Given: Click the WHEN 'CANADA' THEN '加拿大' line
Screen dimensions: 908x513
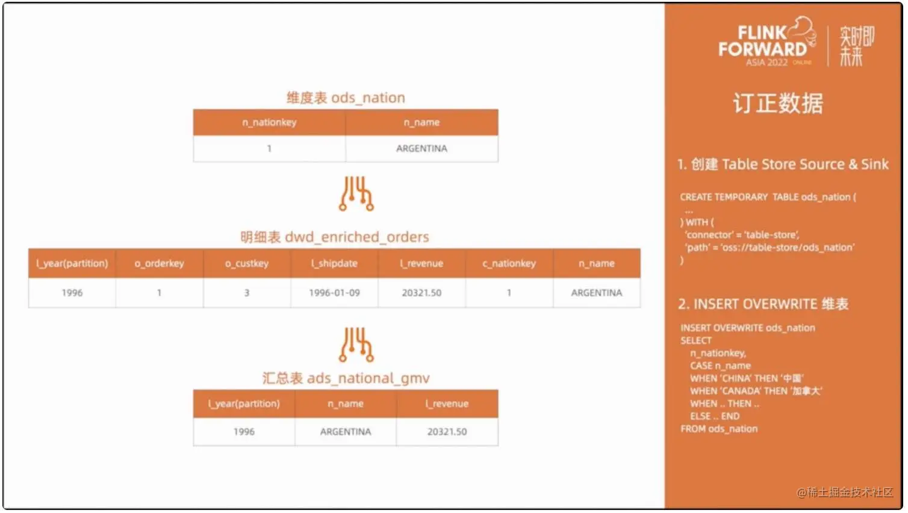Looking at the screenshot, I should pos(756,391).
